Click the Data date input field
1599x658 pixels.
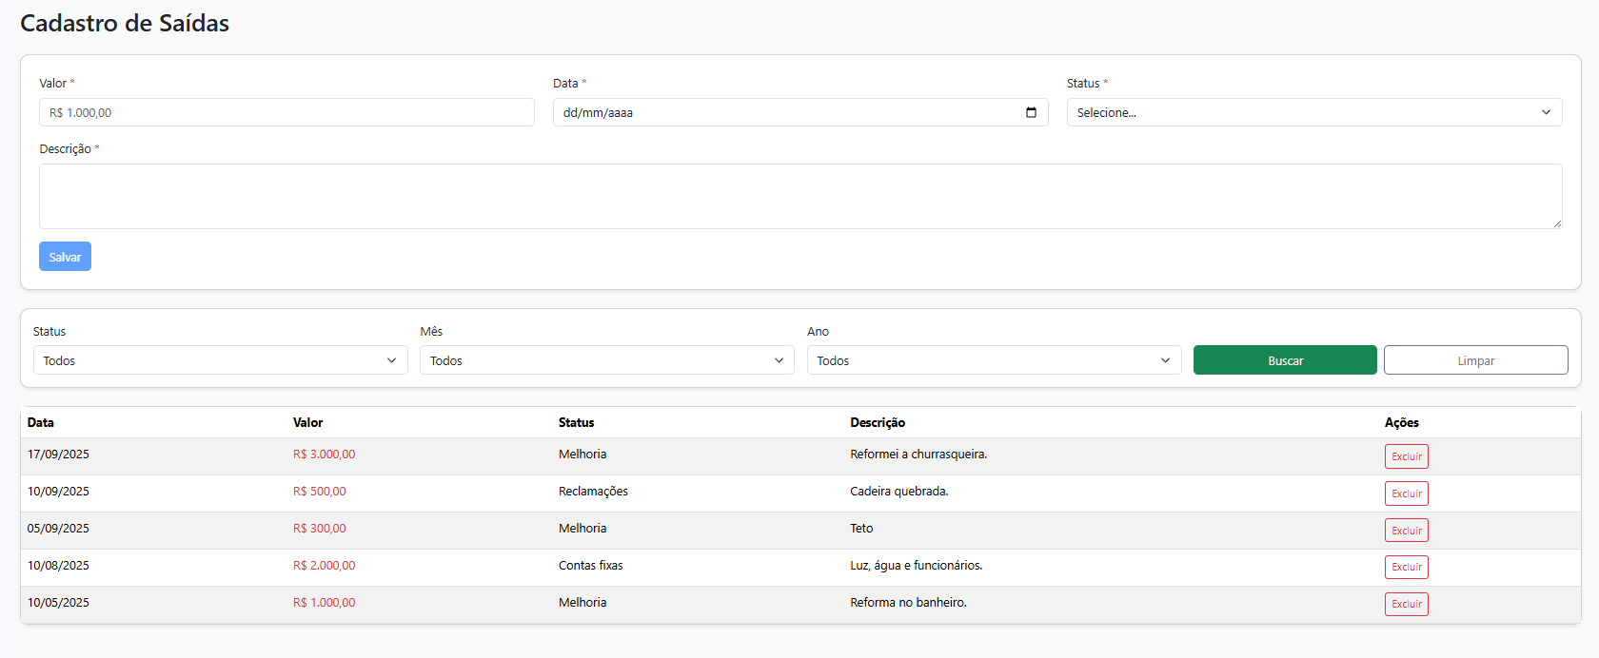pos(780,112)
